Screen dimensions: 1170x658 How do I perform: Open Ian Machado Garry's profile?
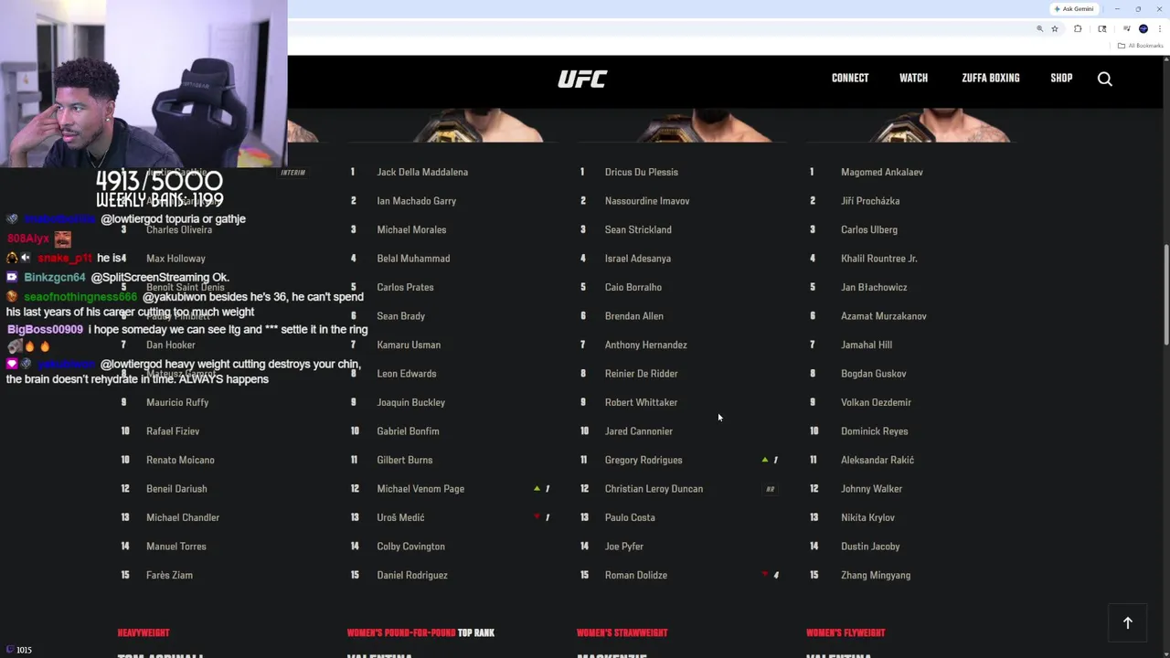(416, 201)
